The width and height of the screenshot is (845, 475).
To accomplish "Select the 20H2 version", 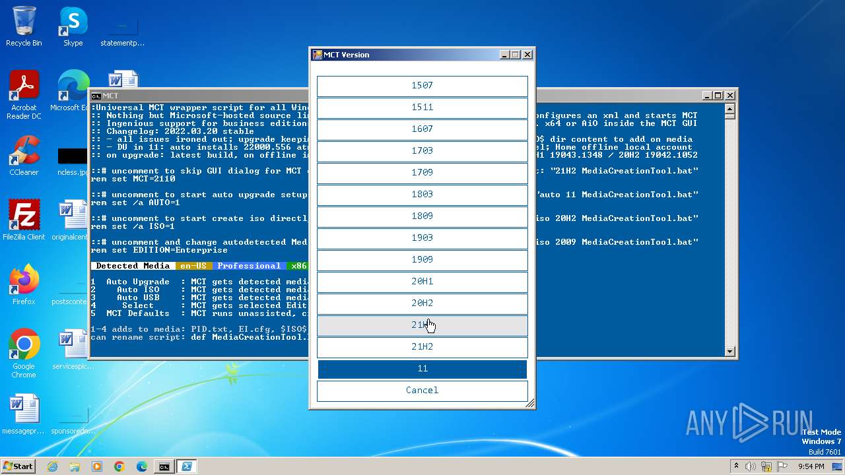I will 422,303.
